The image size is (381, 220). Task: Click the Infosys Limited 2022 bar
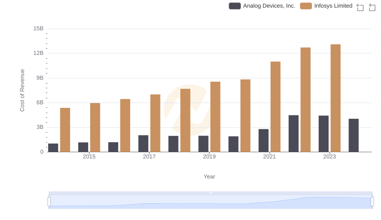[x=305, y=100]
